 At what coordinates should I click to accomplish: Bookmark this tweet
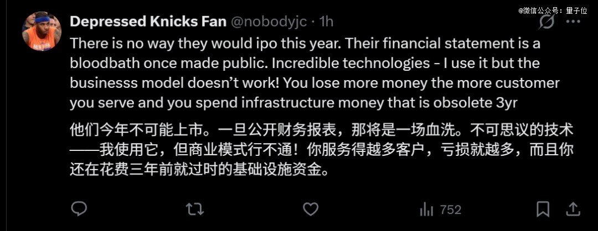[543, 209]
